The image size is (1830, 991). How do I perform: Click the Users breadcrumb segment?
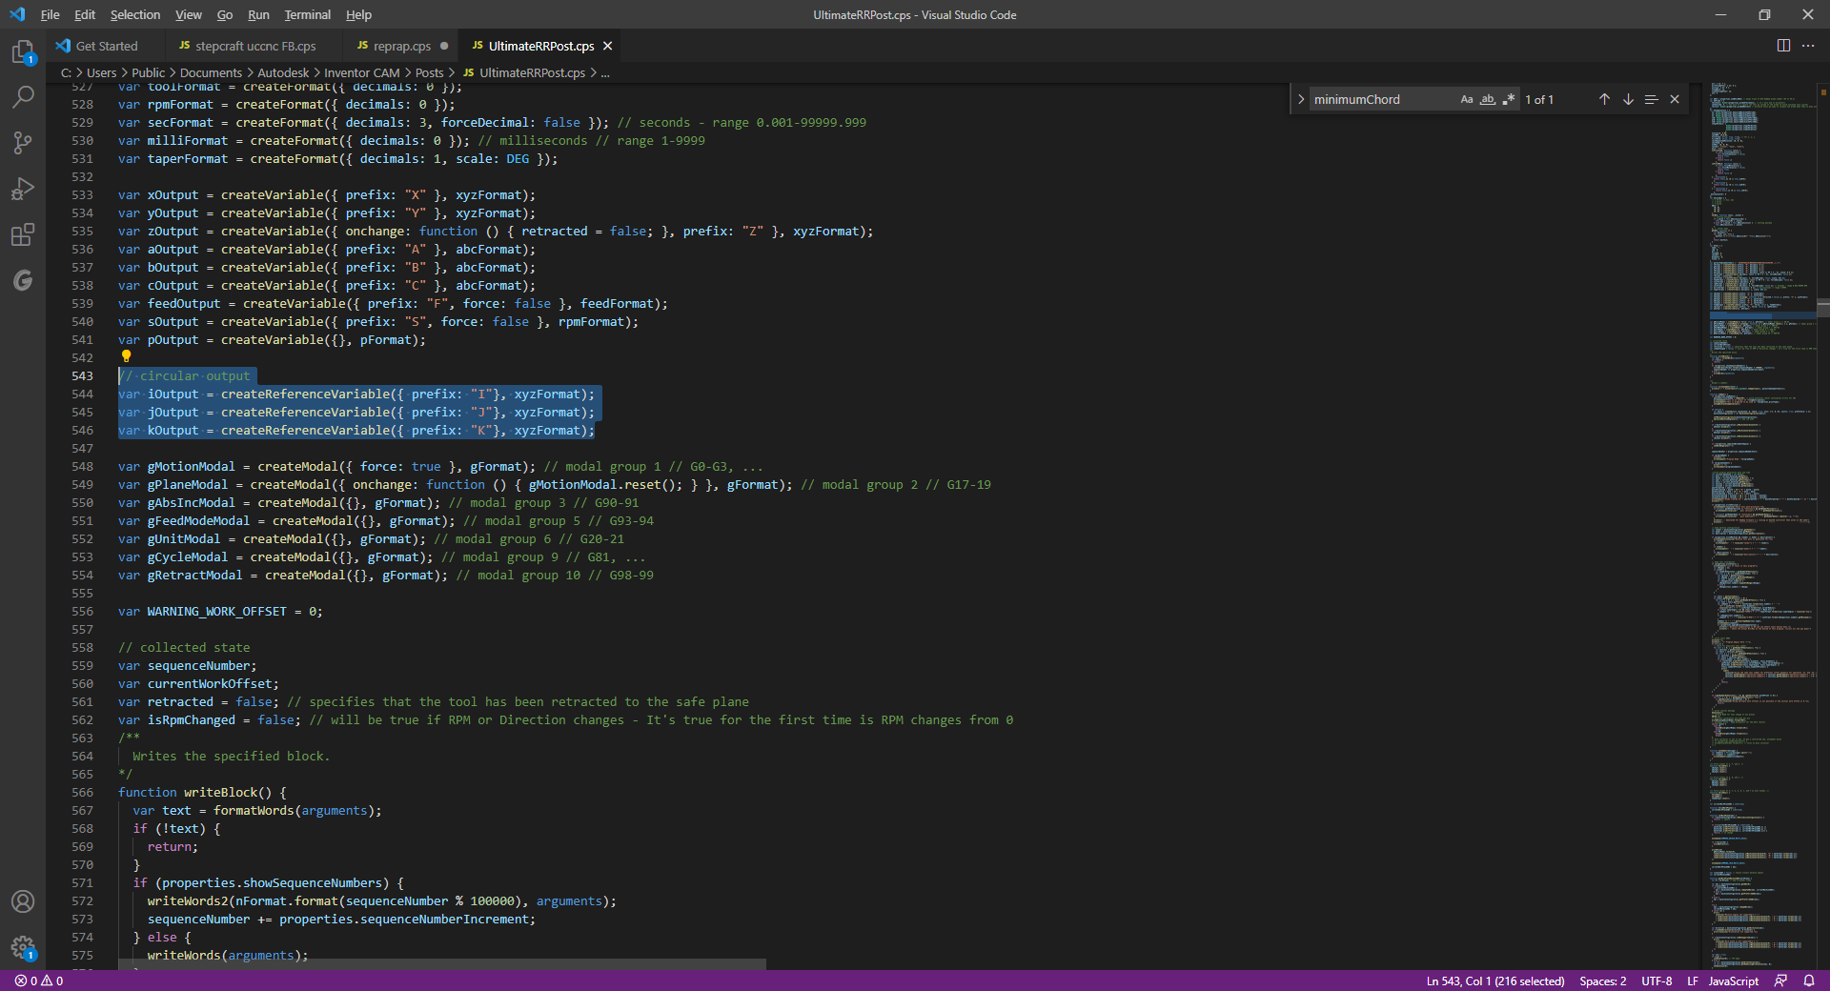point(102,72)
